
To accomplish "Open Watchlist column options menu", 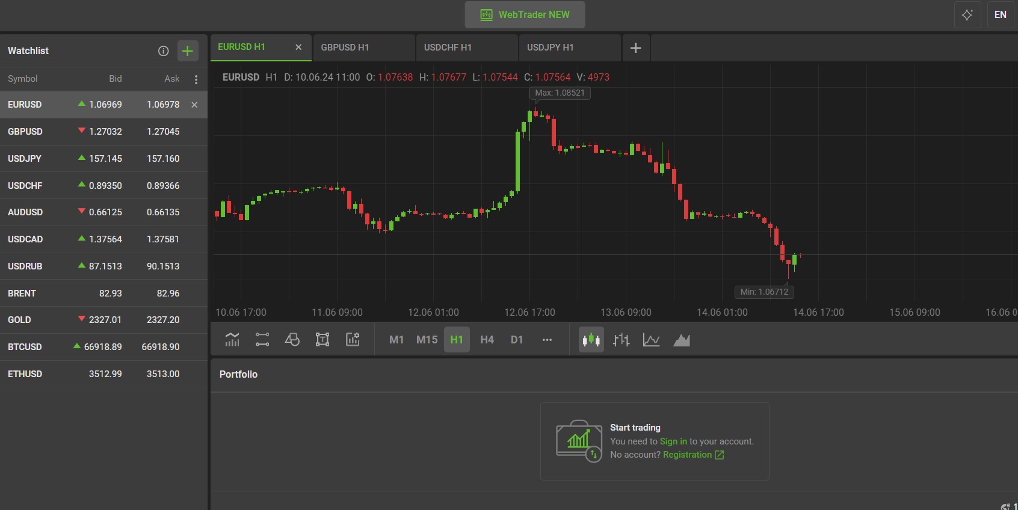I will pyautogui.click(x=196, y=79).
